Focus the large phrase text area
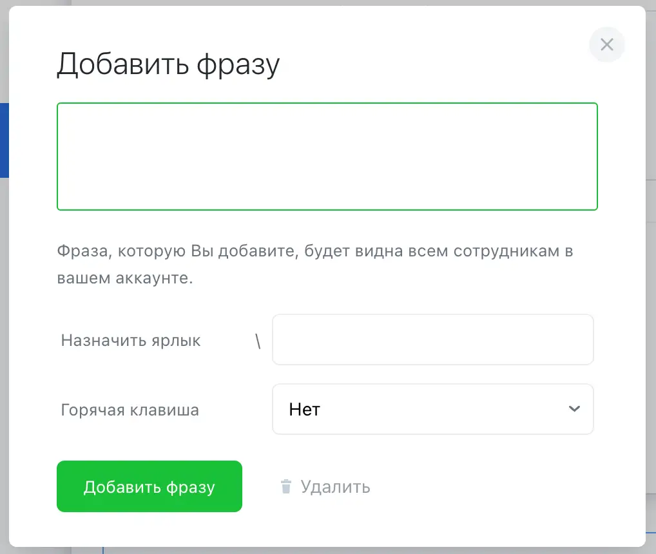The image size is (656, 554). point(327,157)
